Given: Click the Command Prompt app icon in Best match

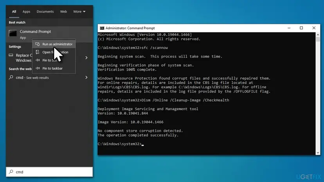Looking at the screenshot, I should (x=13, y=34).
